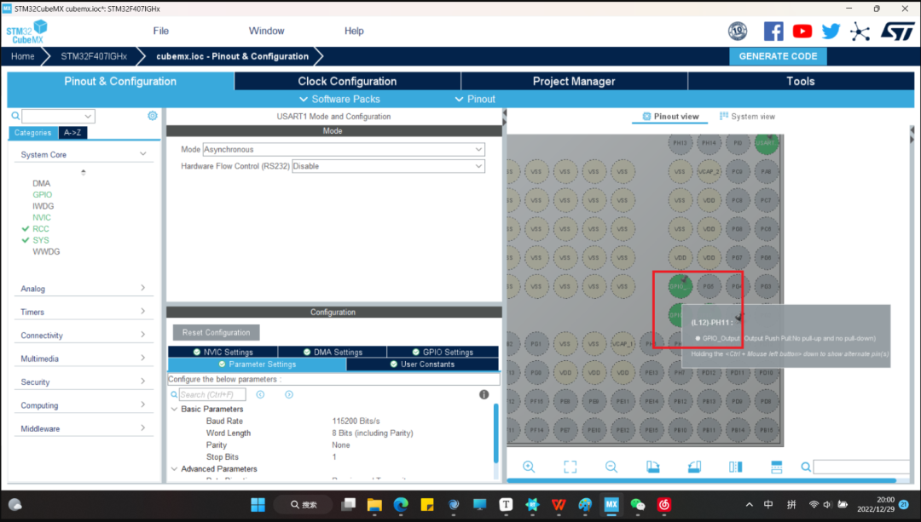Expand the Analog category
921x522 pixels.
pyautogui.click(x=84, y=289)
